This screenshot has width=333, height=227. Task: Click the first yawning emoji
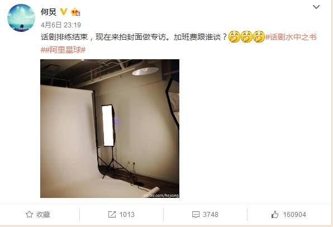(x=234, y=37)
